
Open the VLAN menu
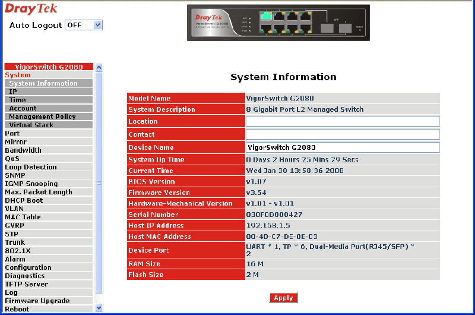point(49,209)
